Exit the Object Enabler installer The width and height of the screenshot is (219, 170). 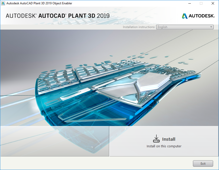[x=203, y=163]
